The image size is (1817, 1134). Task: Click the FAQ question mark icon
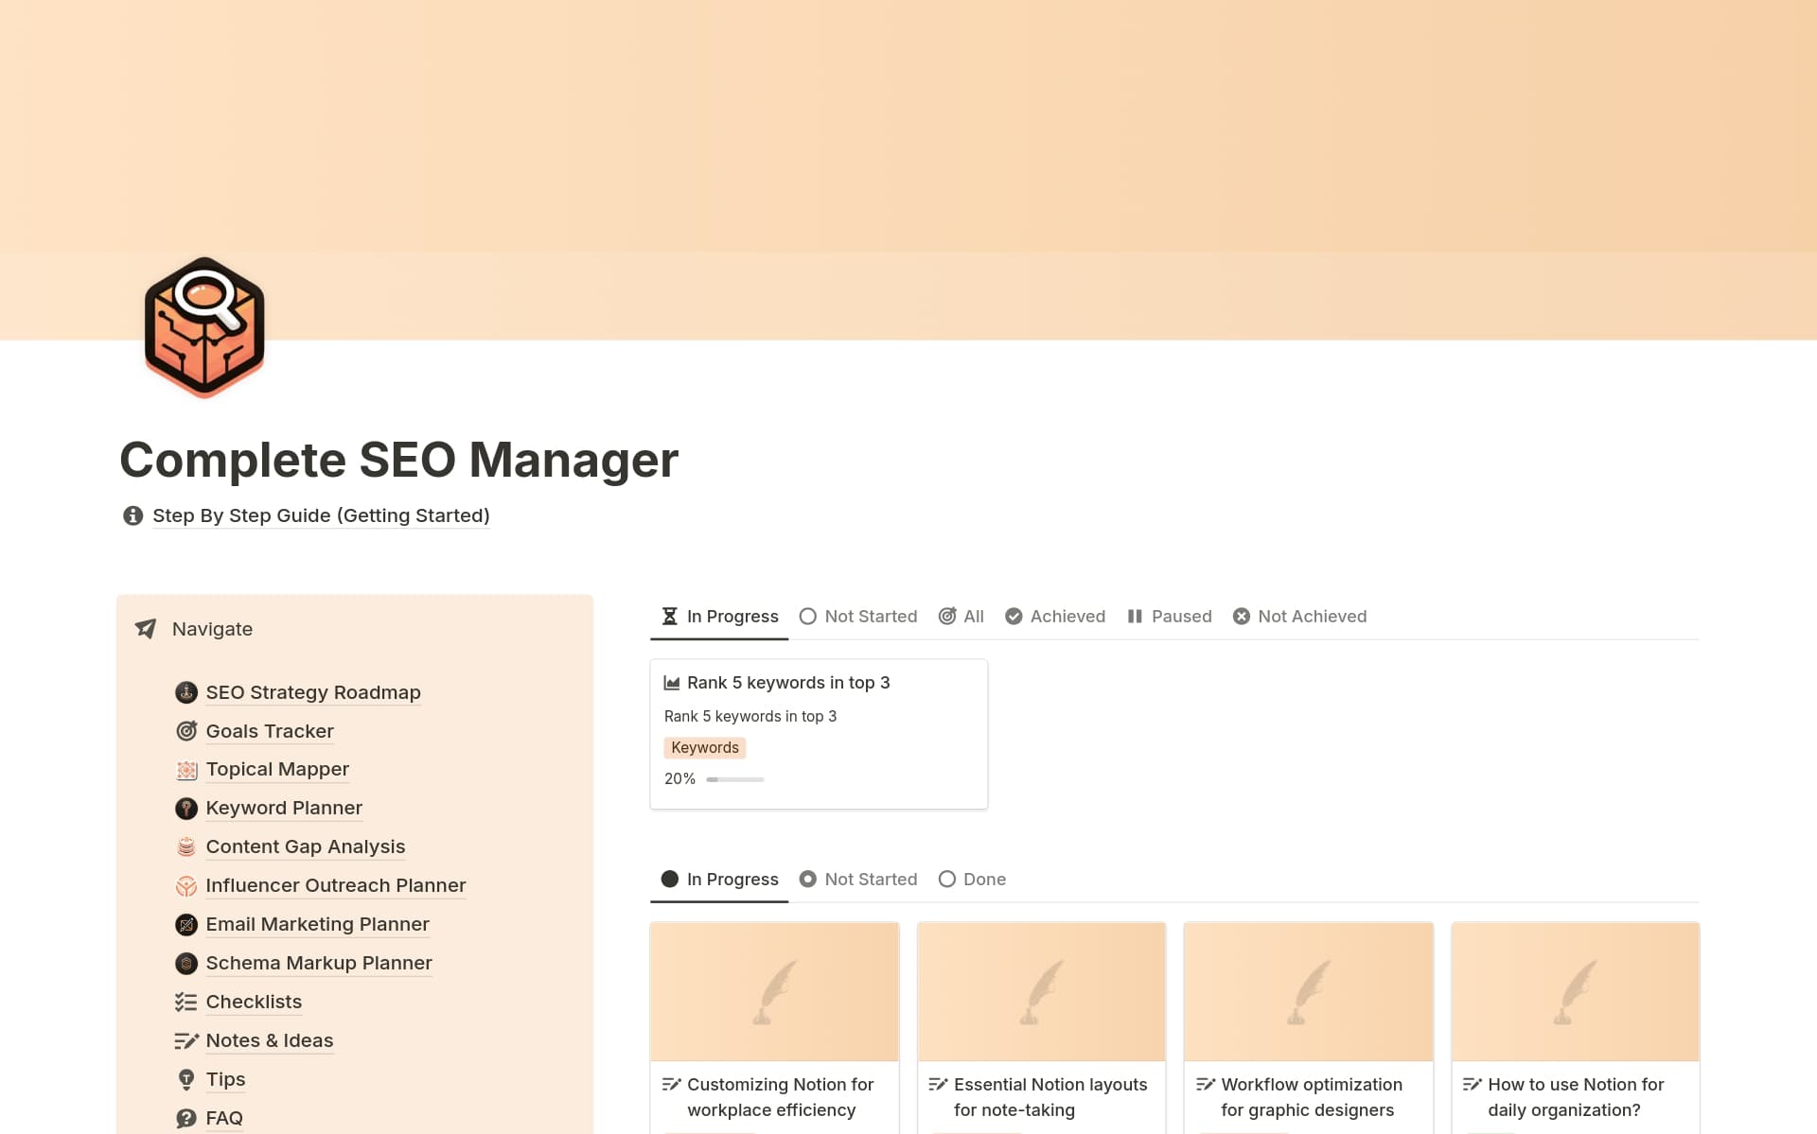click(x=186, y=1117)
